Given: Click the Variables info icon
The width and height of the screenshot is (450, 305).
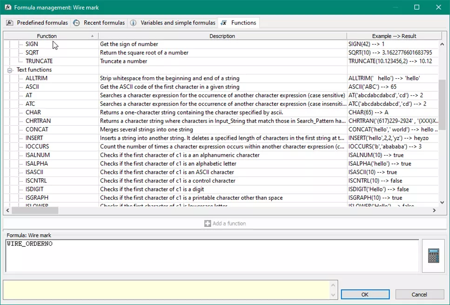Looking at the screenshot, I should 134,23.
